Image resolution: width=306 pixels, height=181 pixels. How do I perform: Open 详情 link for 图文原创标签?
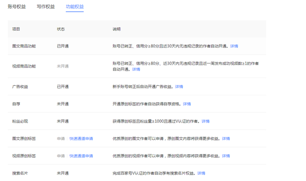[226, 138]
